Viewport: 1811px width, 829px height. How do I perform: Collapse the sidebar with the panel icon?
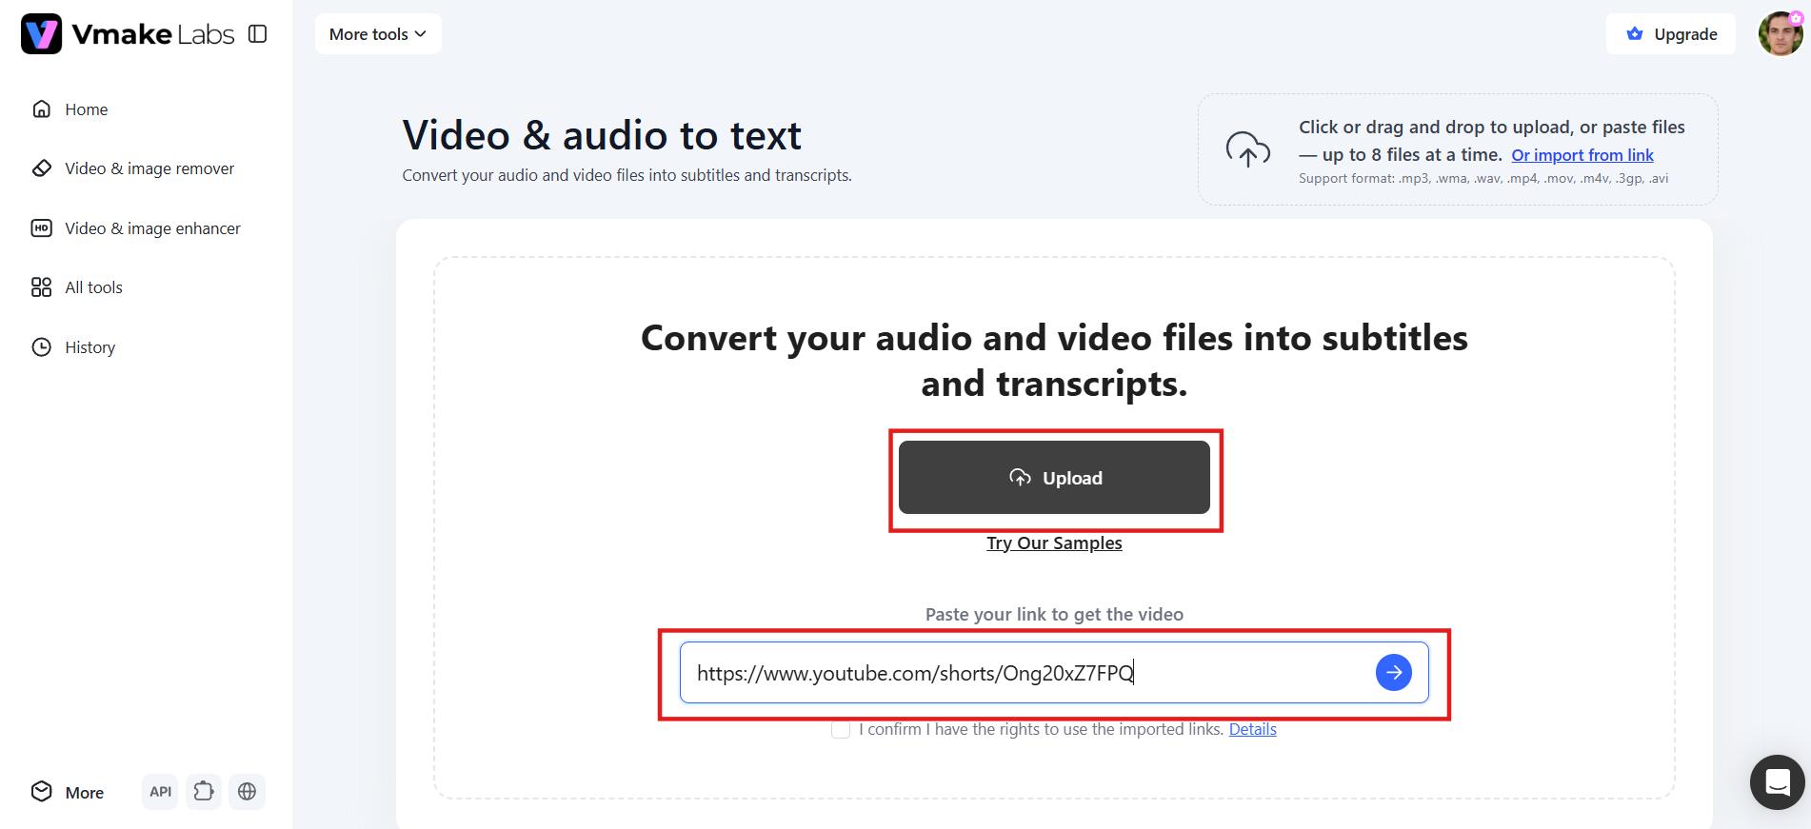pyautogui.click(x=257, y=34)
